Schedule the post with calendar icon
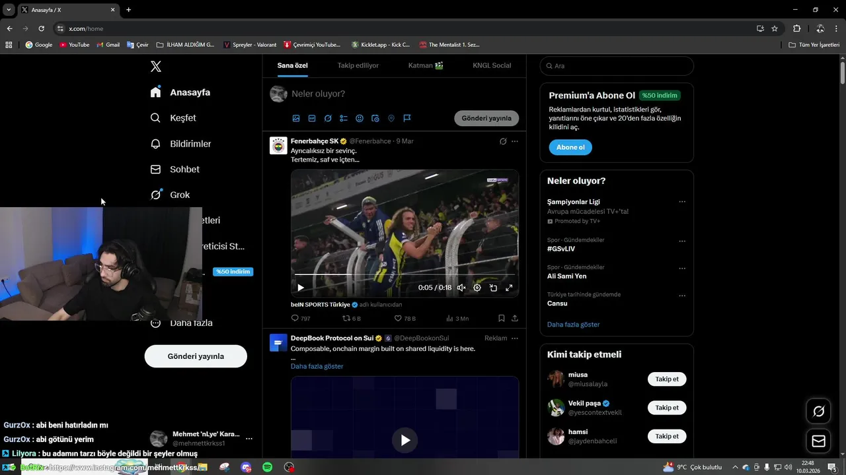The height and width of the screenshot is (475, 846). coord(375,118)
